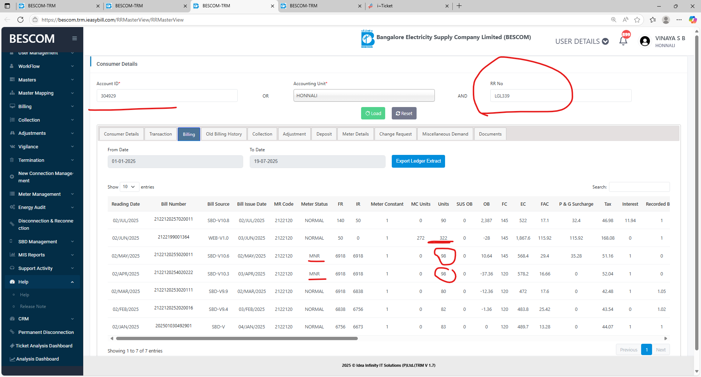Viewport: 701px width, 377px height.
Task: Click the WorkFlow sidebar icon
Action: [12, 66]
